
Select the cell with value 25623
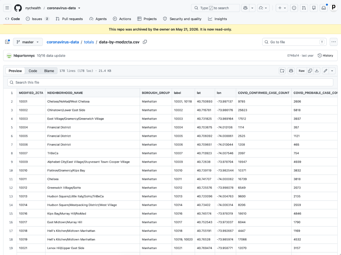pyautogui.click(x=264, y=110)
